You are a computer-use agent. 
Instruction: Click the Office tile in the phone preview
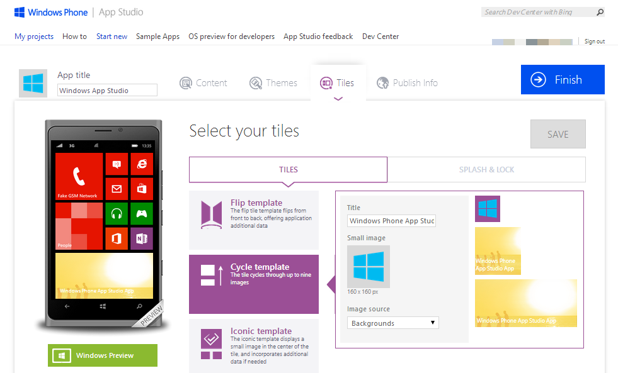[117, 238]
